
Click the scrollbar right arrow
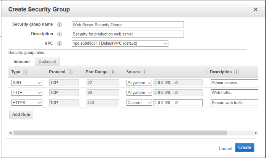tap(256, 133)
